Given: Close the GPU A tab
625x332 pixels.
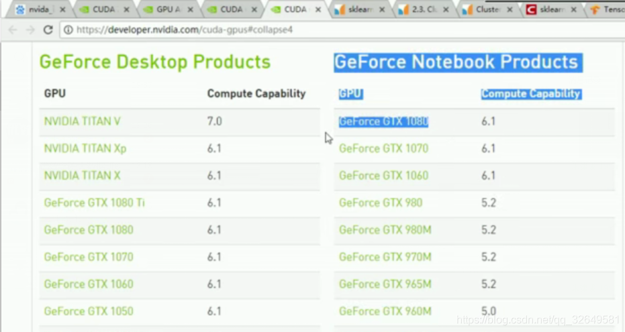Looking at the screenshot, I should pos(190,9).
